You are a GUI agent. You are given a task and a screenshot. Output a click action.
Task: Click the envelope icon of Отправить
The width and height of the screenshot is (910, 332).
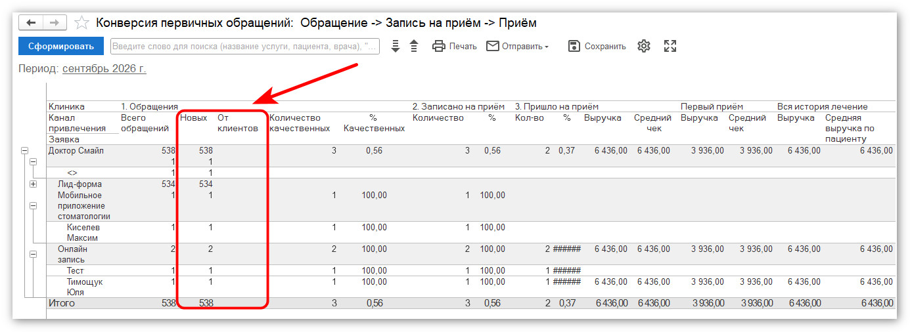coord(493,46)
